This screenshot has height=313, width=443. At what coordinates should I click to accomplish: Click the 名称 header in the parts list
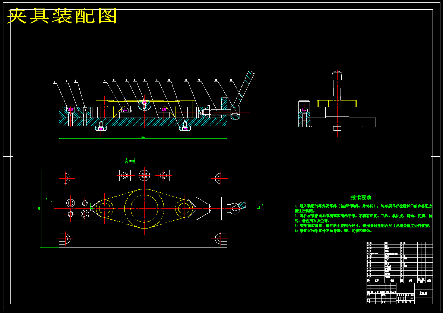392,281
